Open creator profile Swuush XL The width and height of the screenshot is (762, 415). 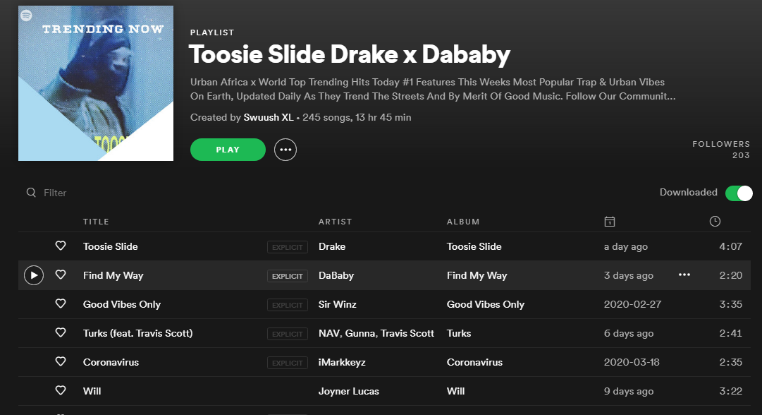pyautogui.click(x=268, y=117)
